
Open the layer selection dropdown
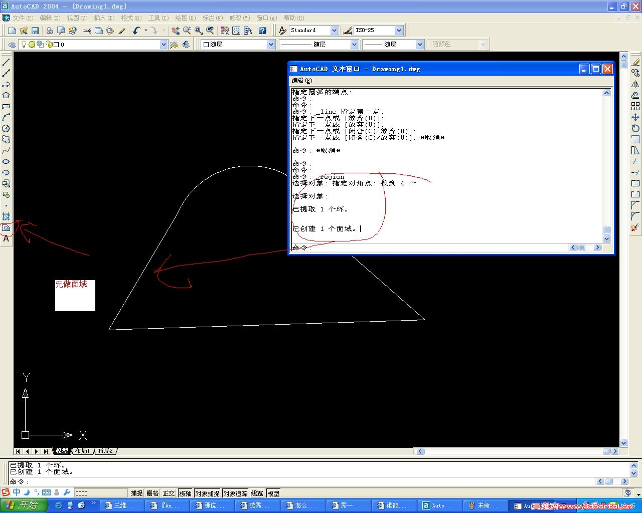[164, 45]
